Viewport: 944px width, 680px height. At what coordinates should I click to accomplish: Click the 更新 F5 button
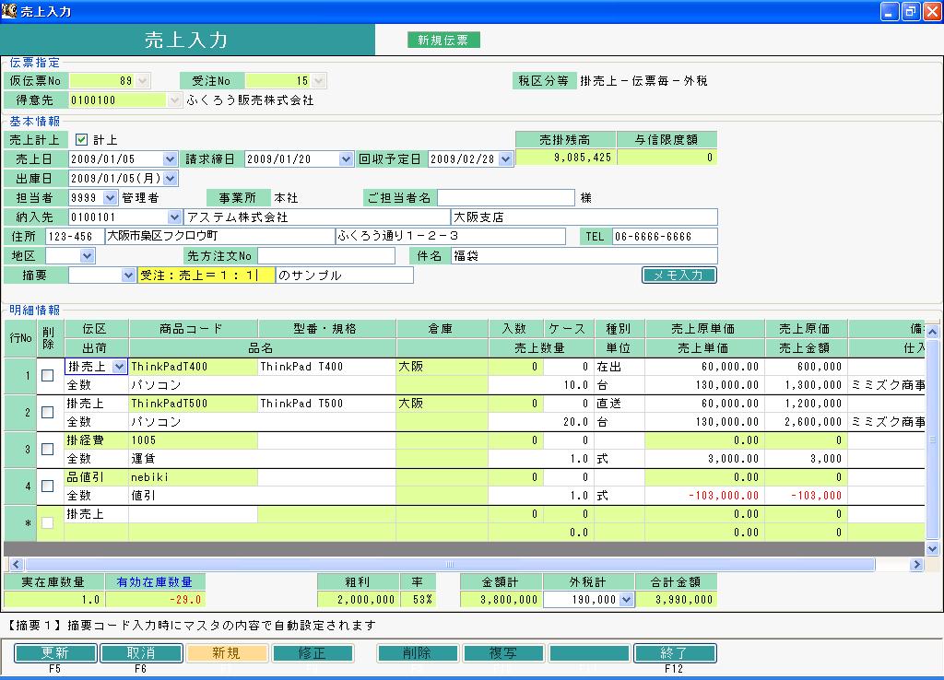[x=55, y=653]
